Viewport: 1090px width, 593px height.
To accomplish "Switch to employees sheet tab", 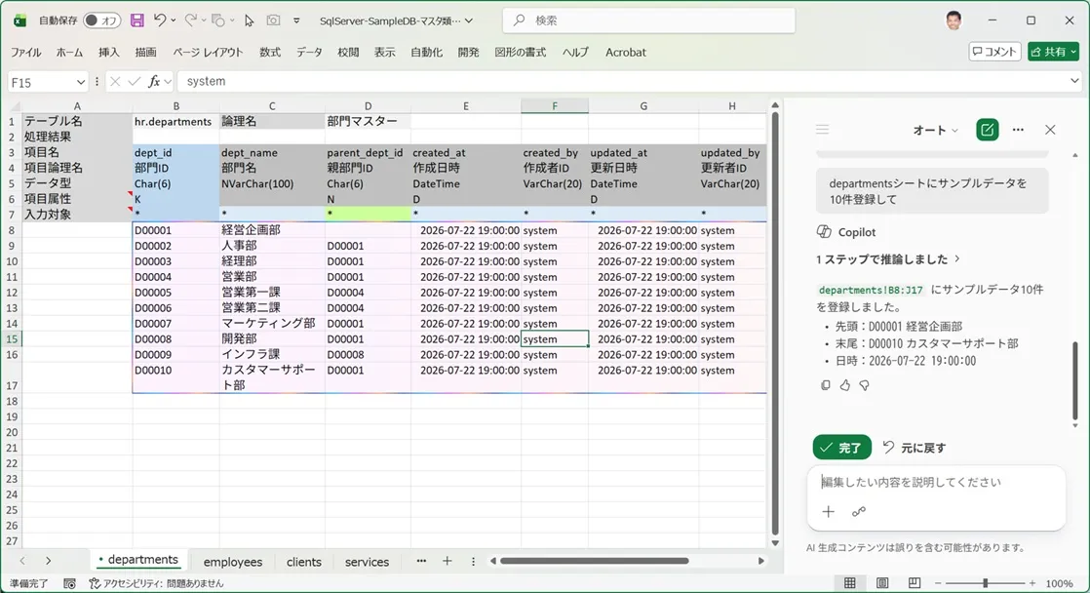I will click(233, 562).
